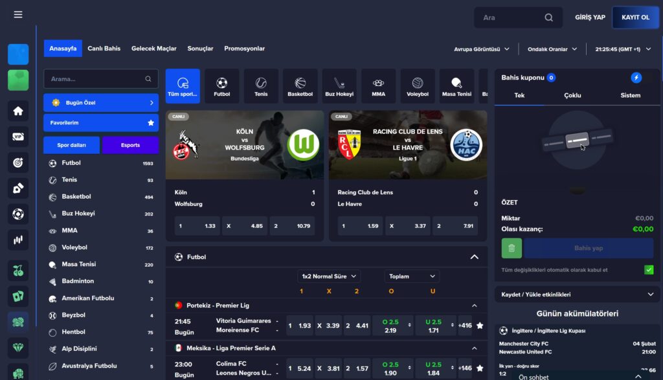Switch to Canlı Bahis tab
This screenshot has width=663, height=380.
[104, 49]
